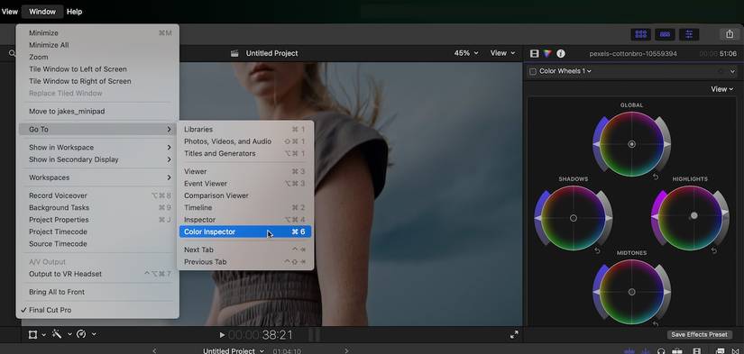Click Bring All to Front

tap(97, 292)
